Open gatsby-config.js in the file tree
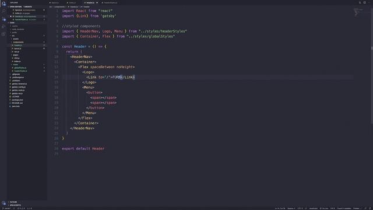 pos(19,87)
